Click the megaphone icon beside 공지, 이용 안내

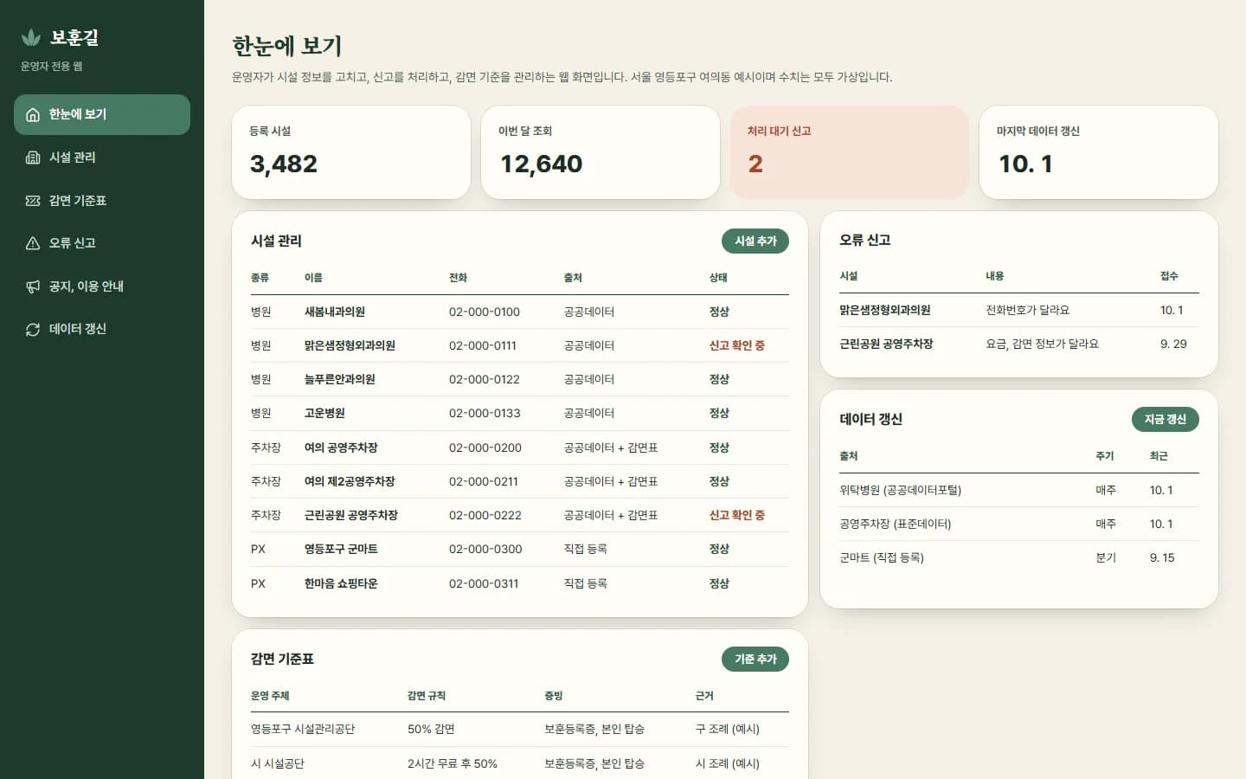(33, 286)
